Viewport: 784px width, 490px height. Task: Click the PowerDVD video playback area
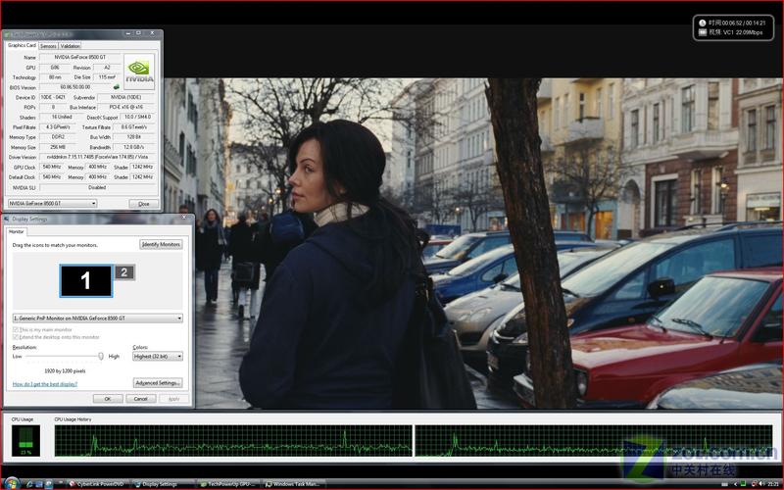pyautogui.click(x=473, y=243)
